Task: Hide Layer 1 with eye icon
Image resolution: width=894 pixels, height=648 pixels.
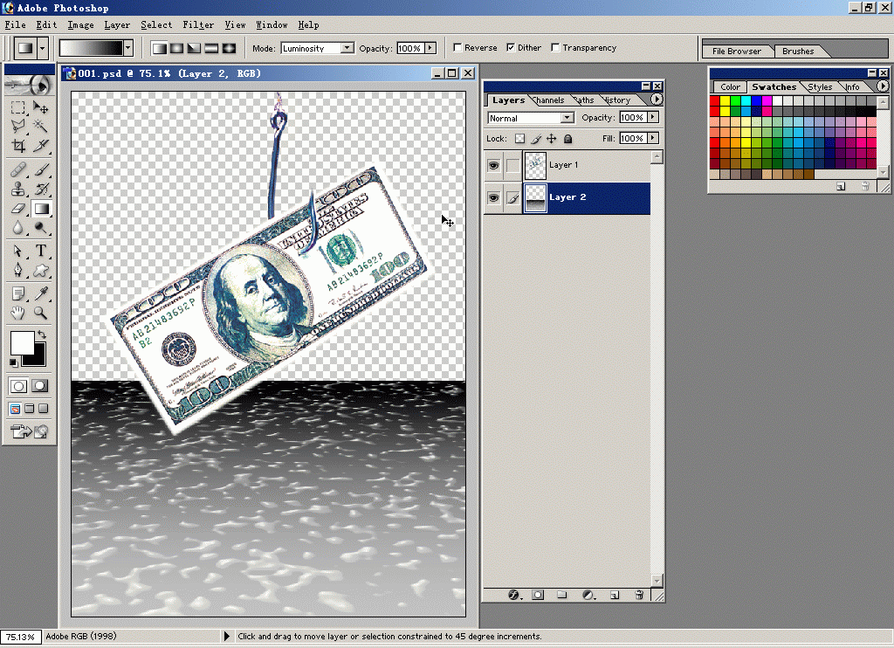Action: click(x=494, y=165)
